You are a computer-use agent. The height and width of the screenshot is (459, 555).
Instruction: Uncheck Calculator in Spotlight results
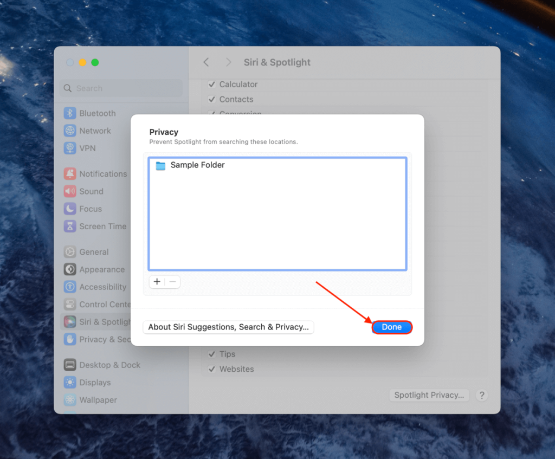(211, 85)
